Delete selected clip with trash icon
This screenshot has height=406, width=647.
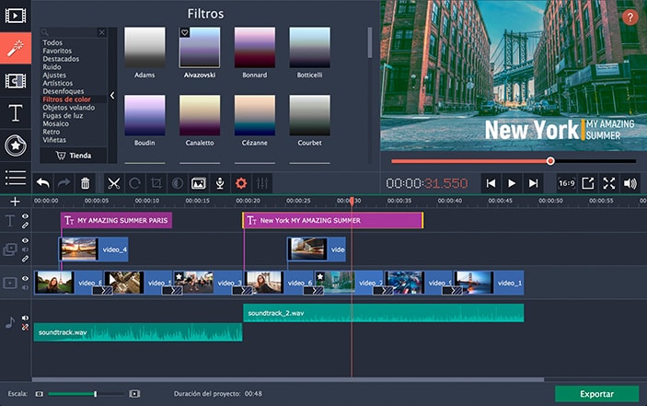coord(85,183)
